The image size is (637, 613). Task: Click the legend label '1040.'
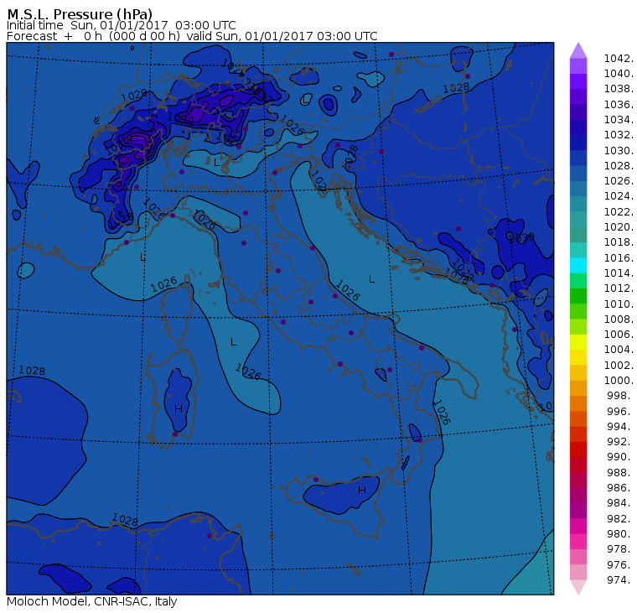[619, 74]
